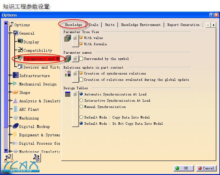Image resolution: width=220 pixels, height=175 pixels.
Task: Click the dump parameter values icon
Action: click(37, 158)
